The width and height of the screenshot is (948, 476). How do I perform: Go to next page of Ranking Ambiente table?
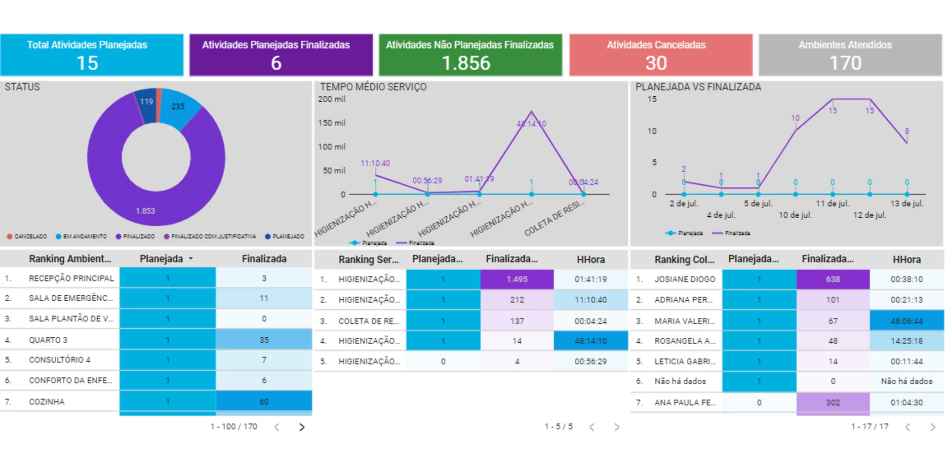[x=302, y=427]
